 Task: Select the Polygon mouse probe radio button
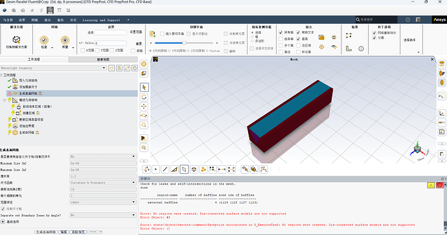coord(253,41)
